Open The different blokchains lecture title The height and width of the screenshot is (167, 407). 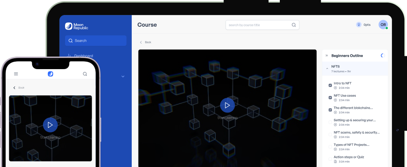[353, 108]
